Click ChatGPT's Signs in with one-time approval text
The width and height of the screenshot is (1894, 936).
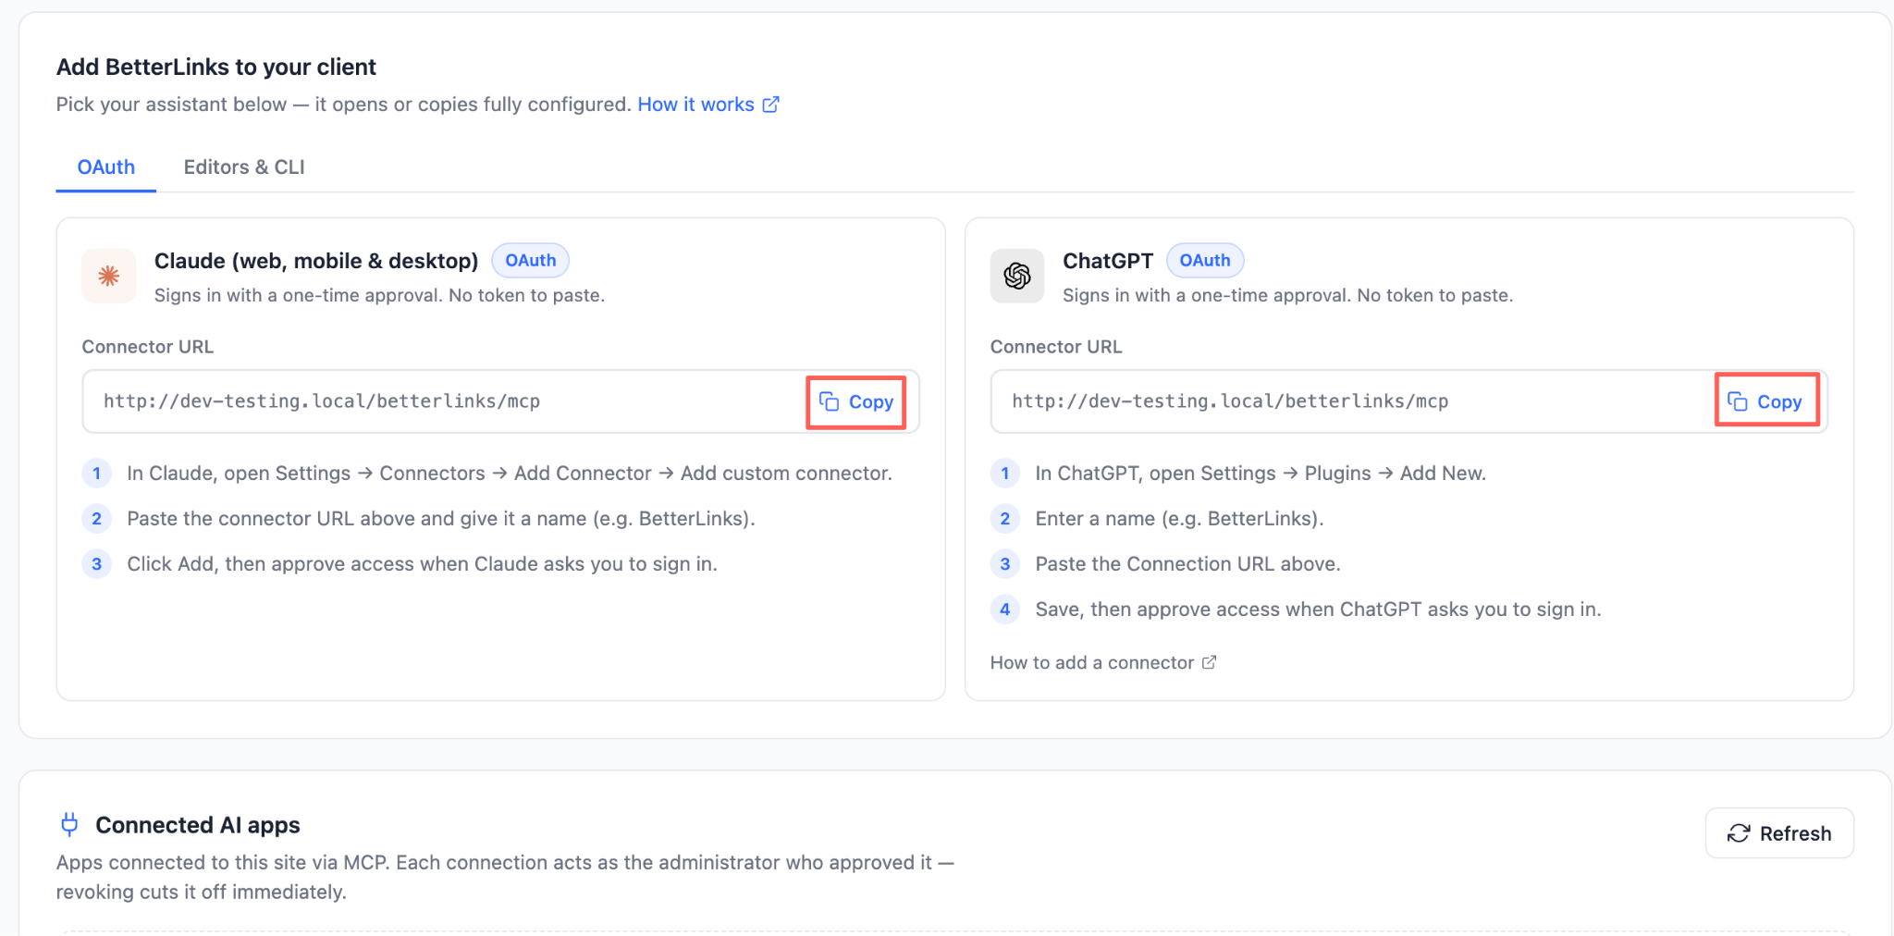coord(1288,295)
